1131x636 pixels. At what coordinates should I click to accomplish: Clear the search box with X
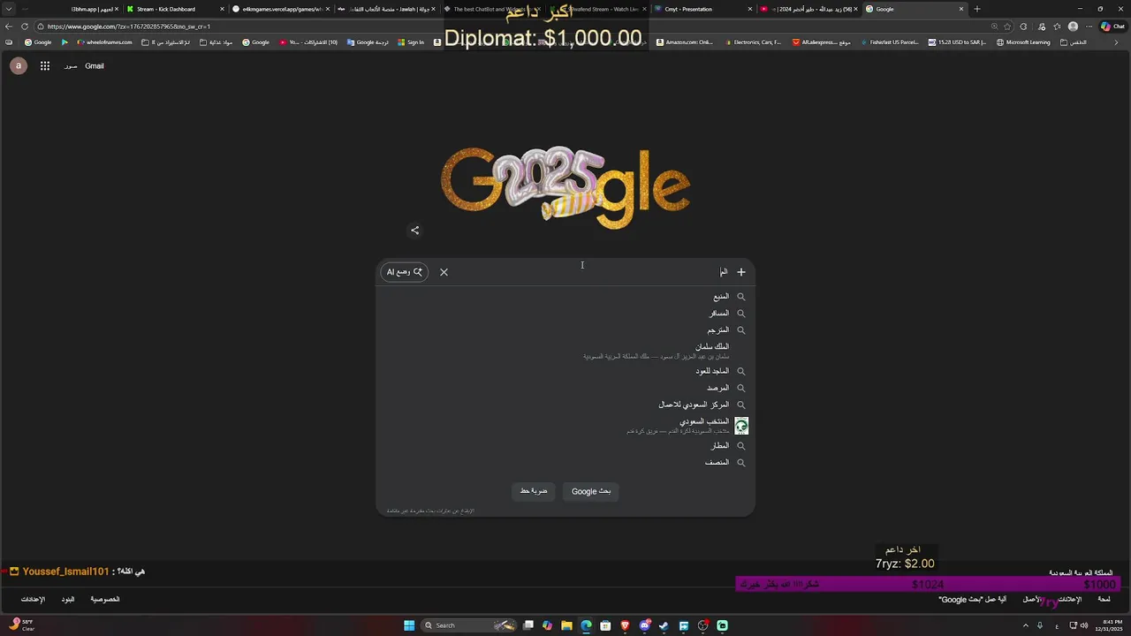[x=444, y=272]
